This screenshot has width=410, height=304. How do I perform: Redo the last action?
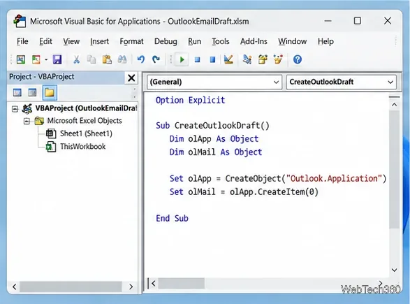point(156,59)
